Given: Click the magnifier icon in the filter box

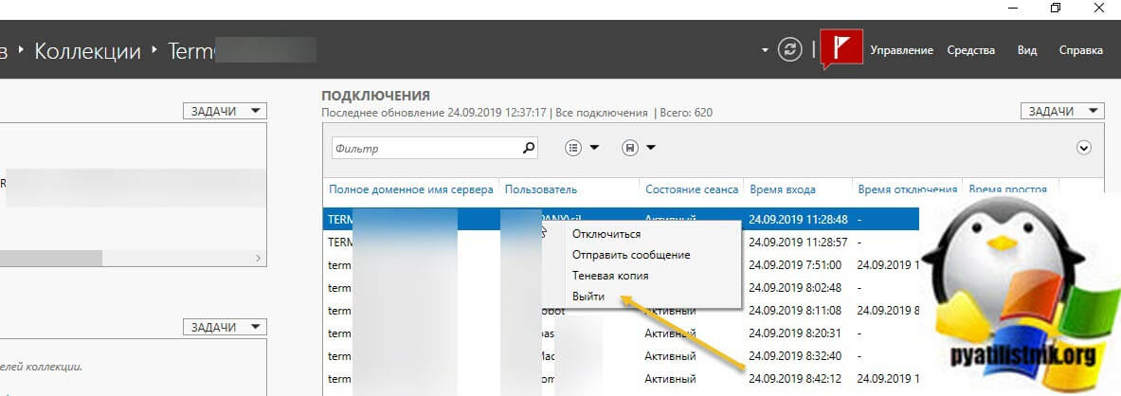Looking at the screenshot, I should (529, 148).
